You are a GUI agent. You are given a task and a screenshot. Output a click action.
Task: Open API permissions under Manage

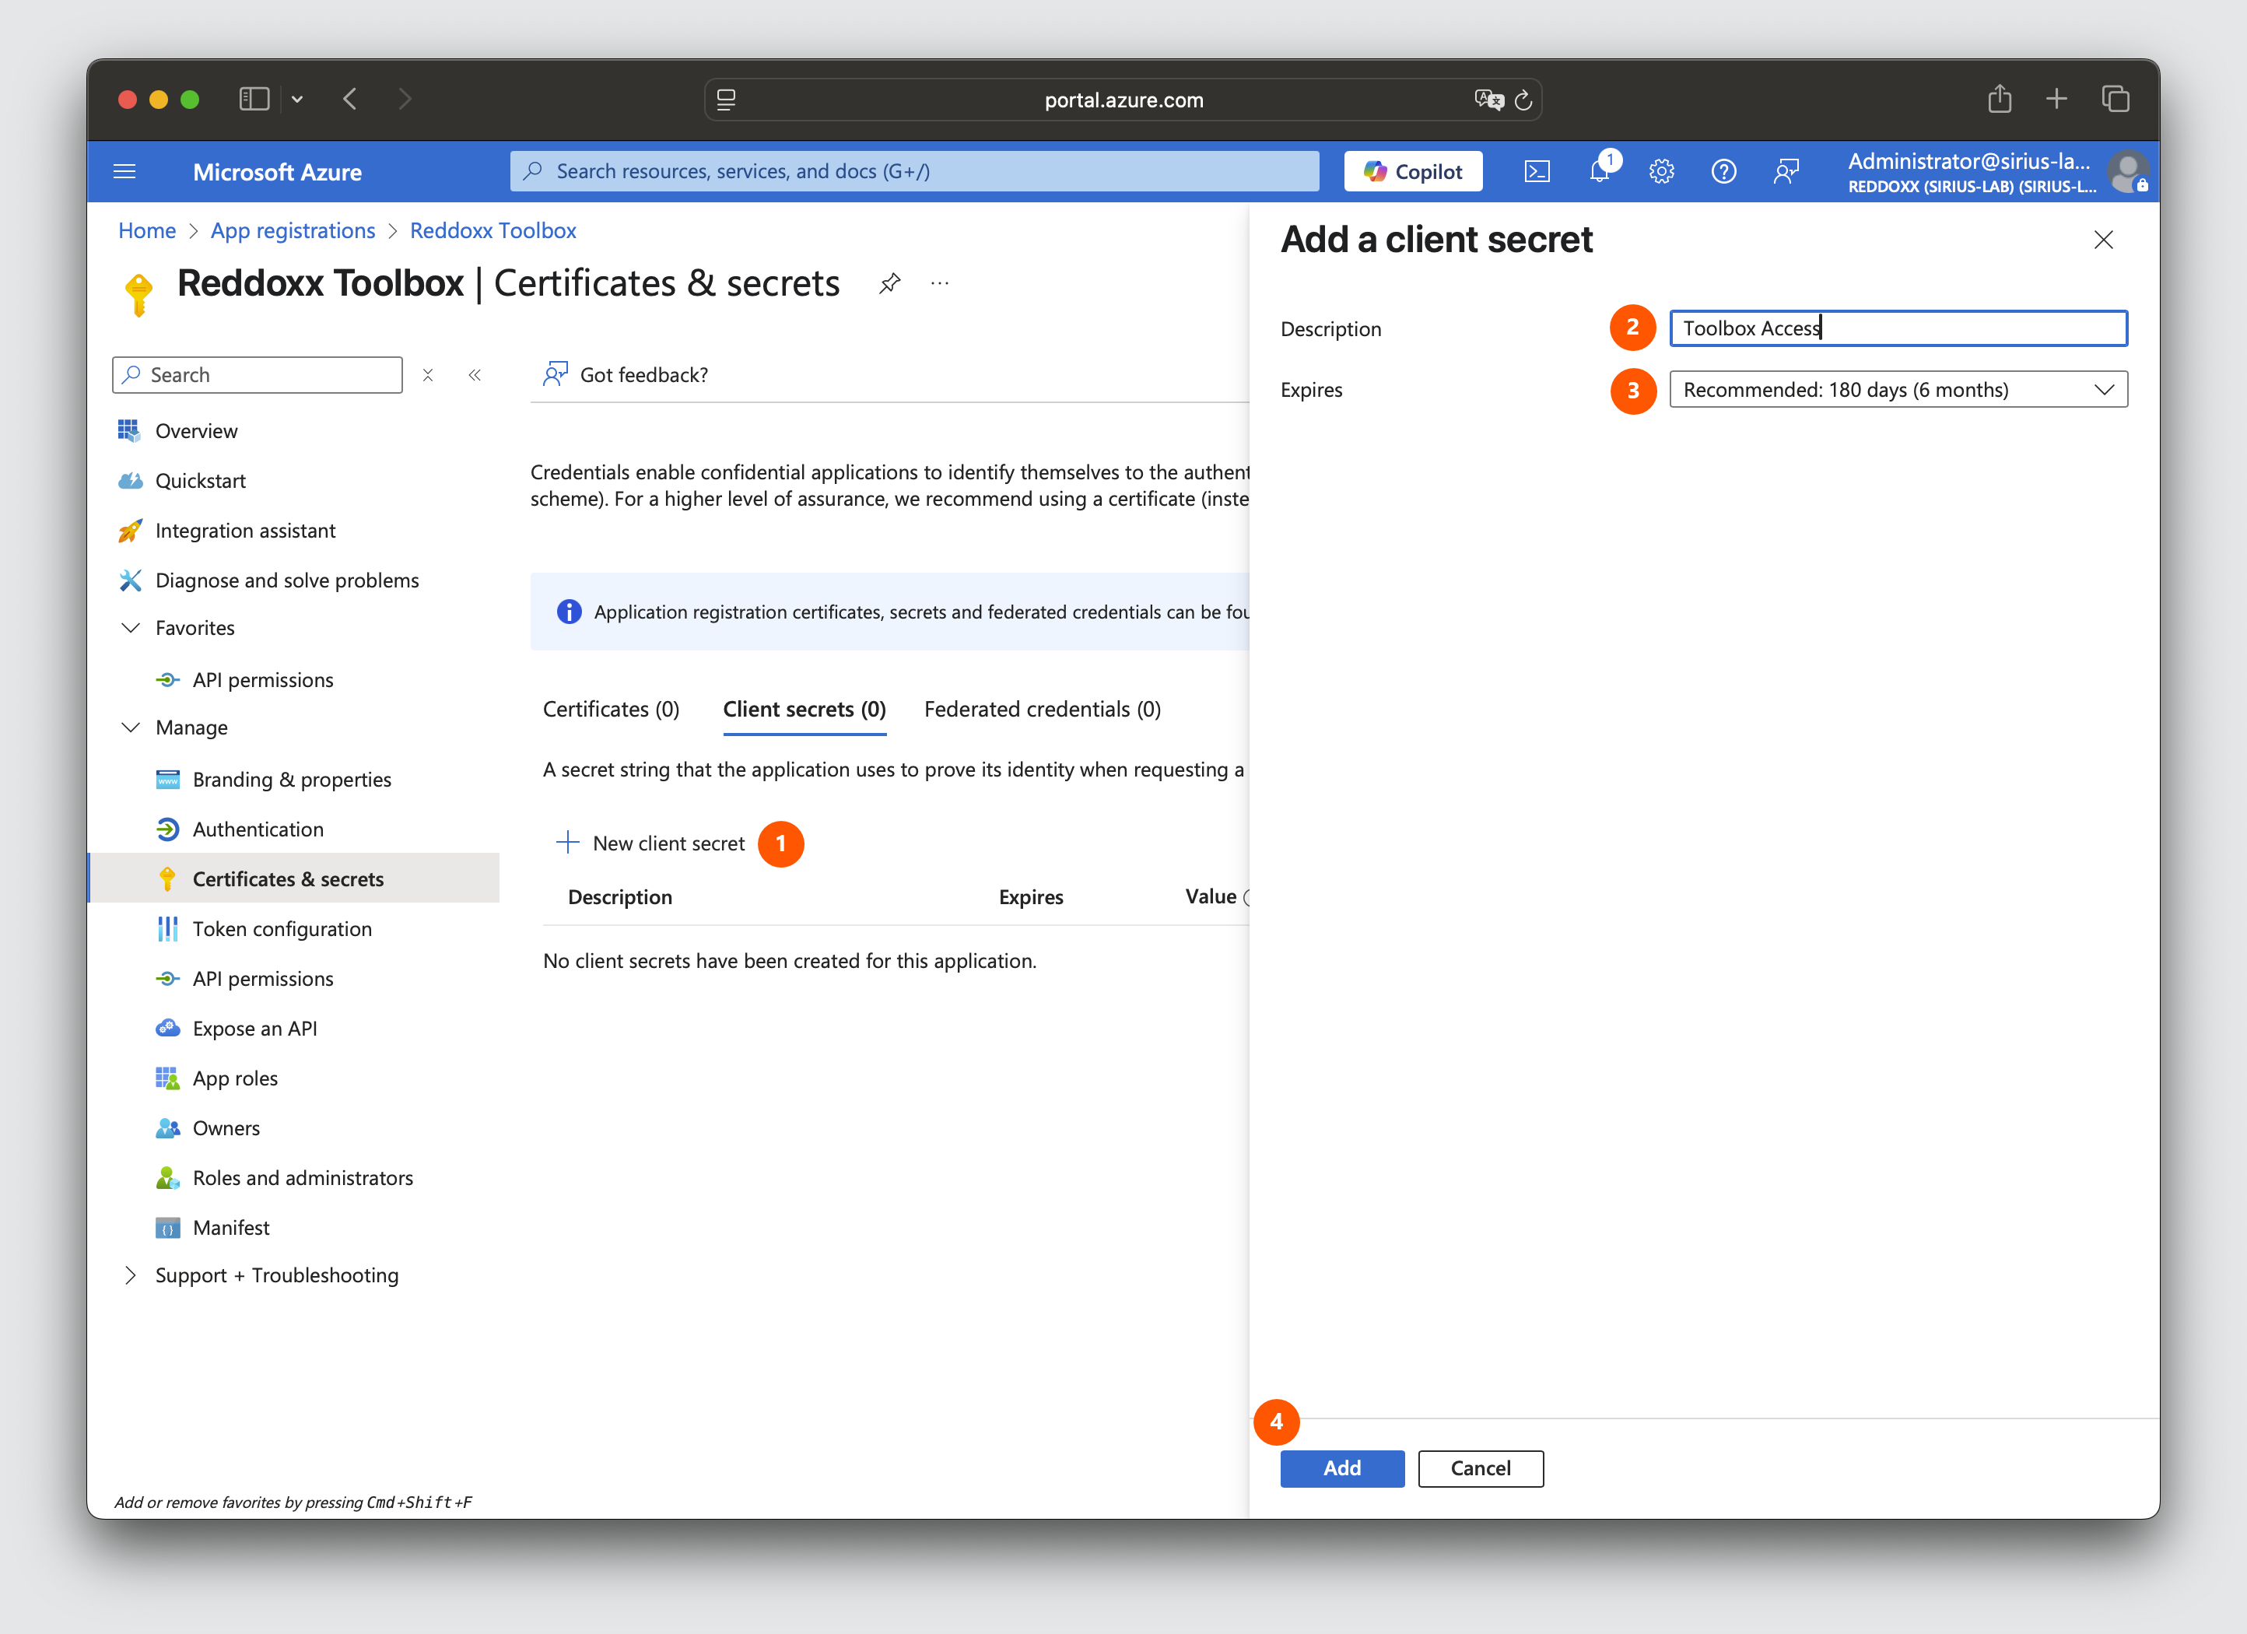coord(262,979)
